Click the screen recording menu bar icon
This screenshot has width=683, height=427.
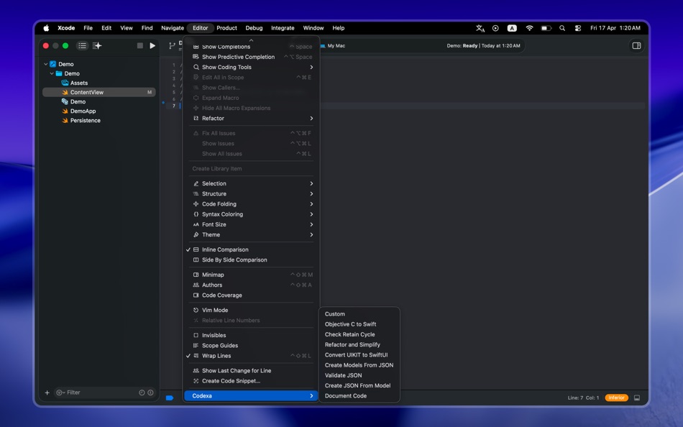tap(495, 28)
